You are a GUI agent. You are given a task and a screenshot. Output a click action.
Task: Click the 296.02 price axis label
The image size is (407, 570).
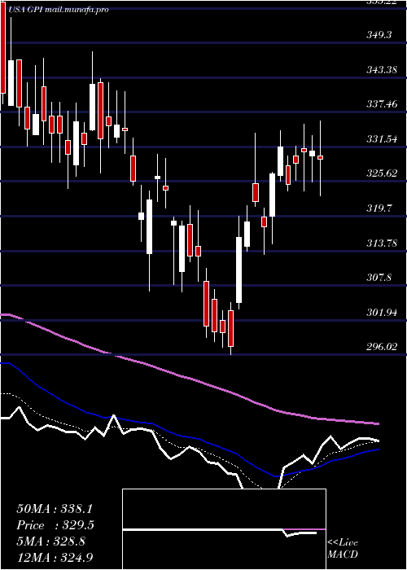[382, 347]
